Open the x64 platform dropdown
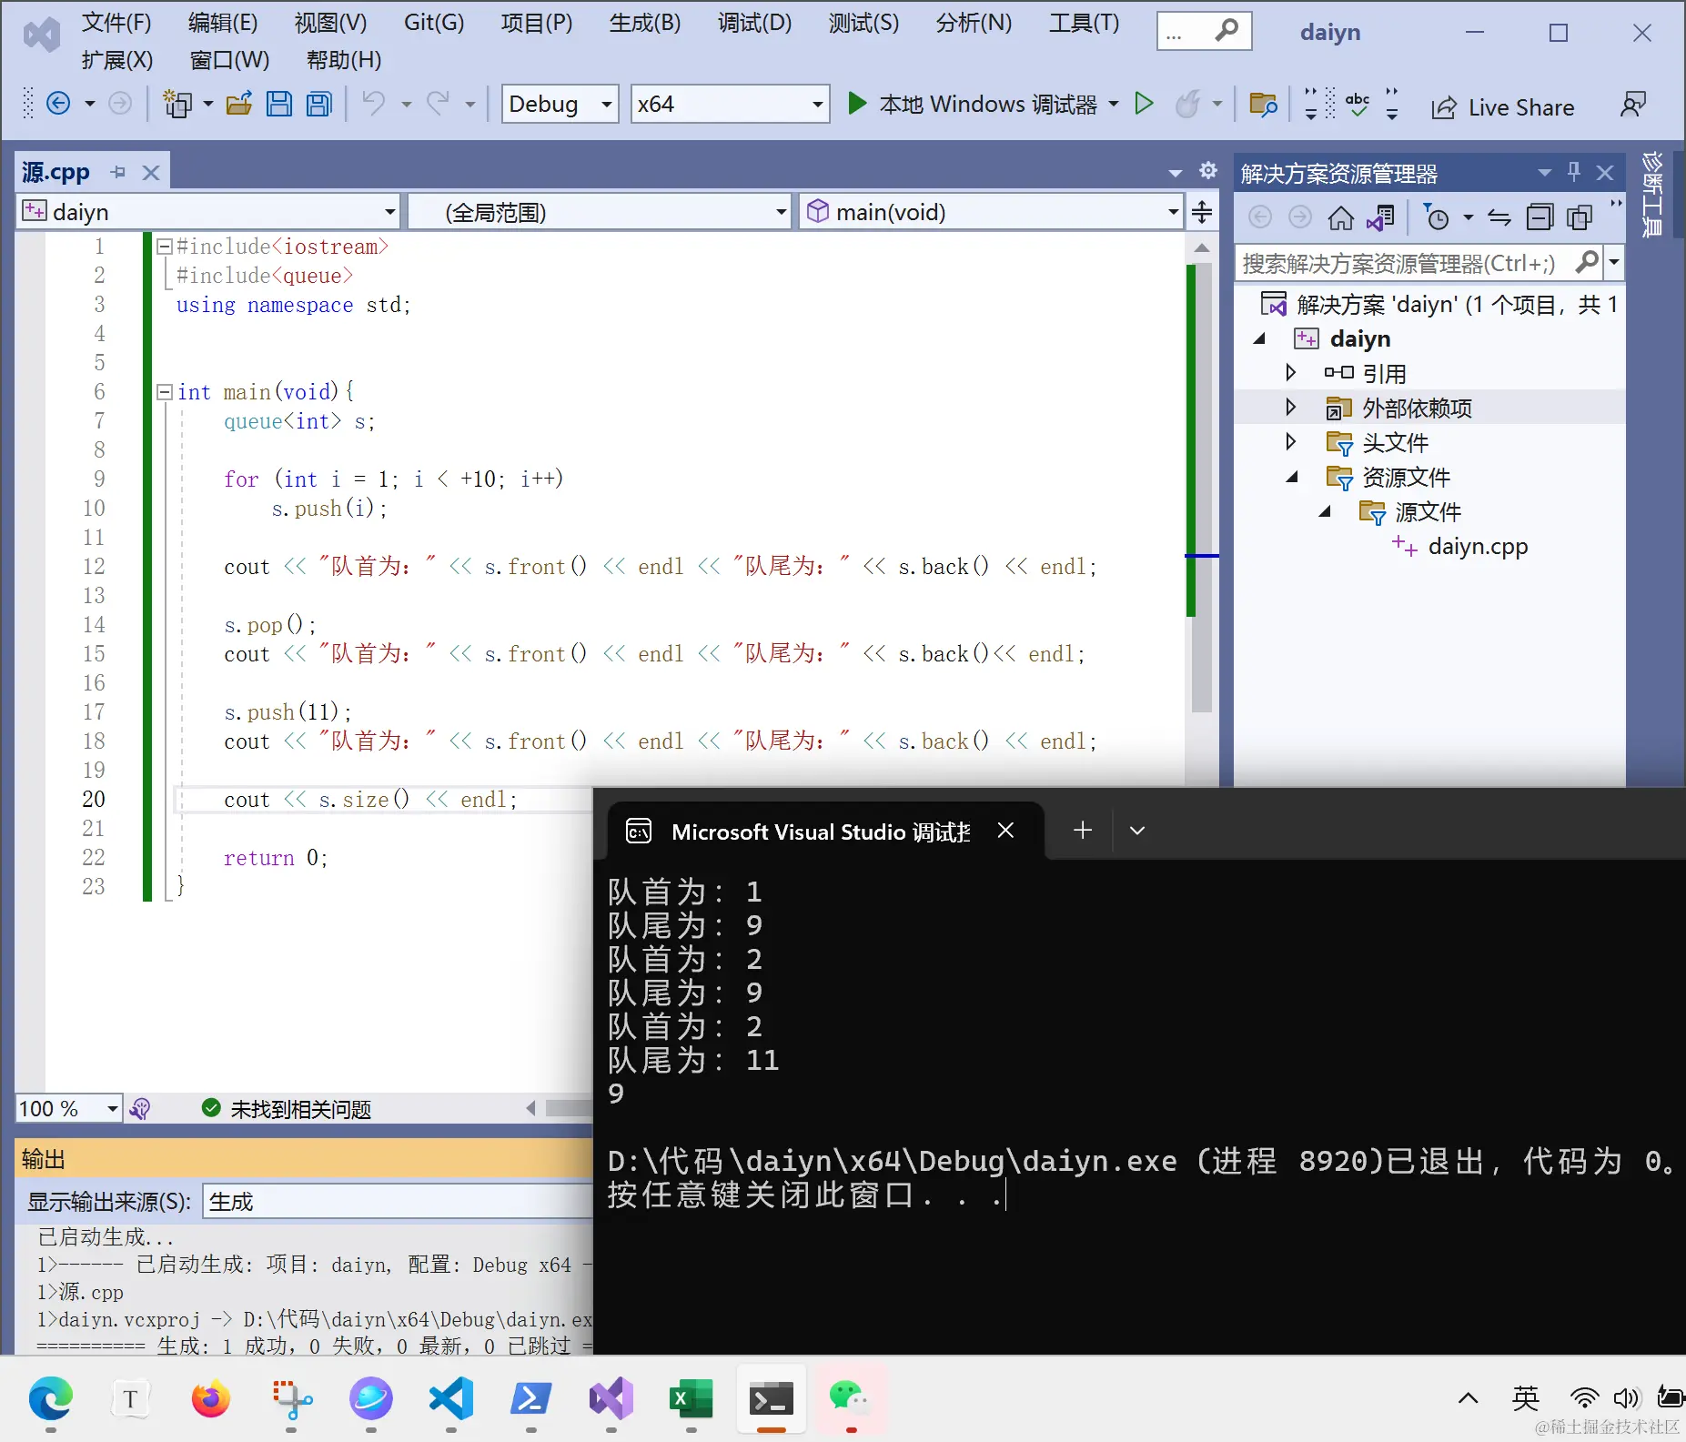Viewport: 1686px width, 1442px height. 730,104
